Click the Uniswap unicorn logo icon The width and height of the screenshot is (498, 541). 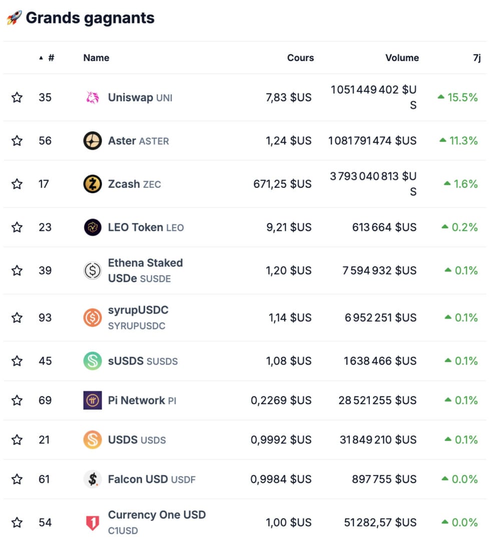click(x=93, y=98)
